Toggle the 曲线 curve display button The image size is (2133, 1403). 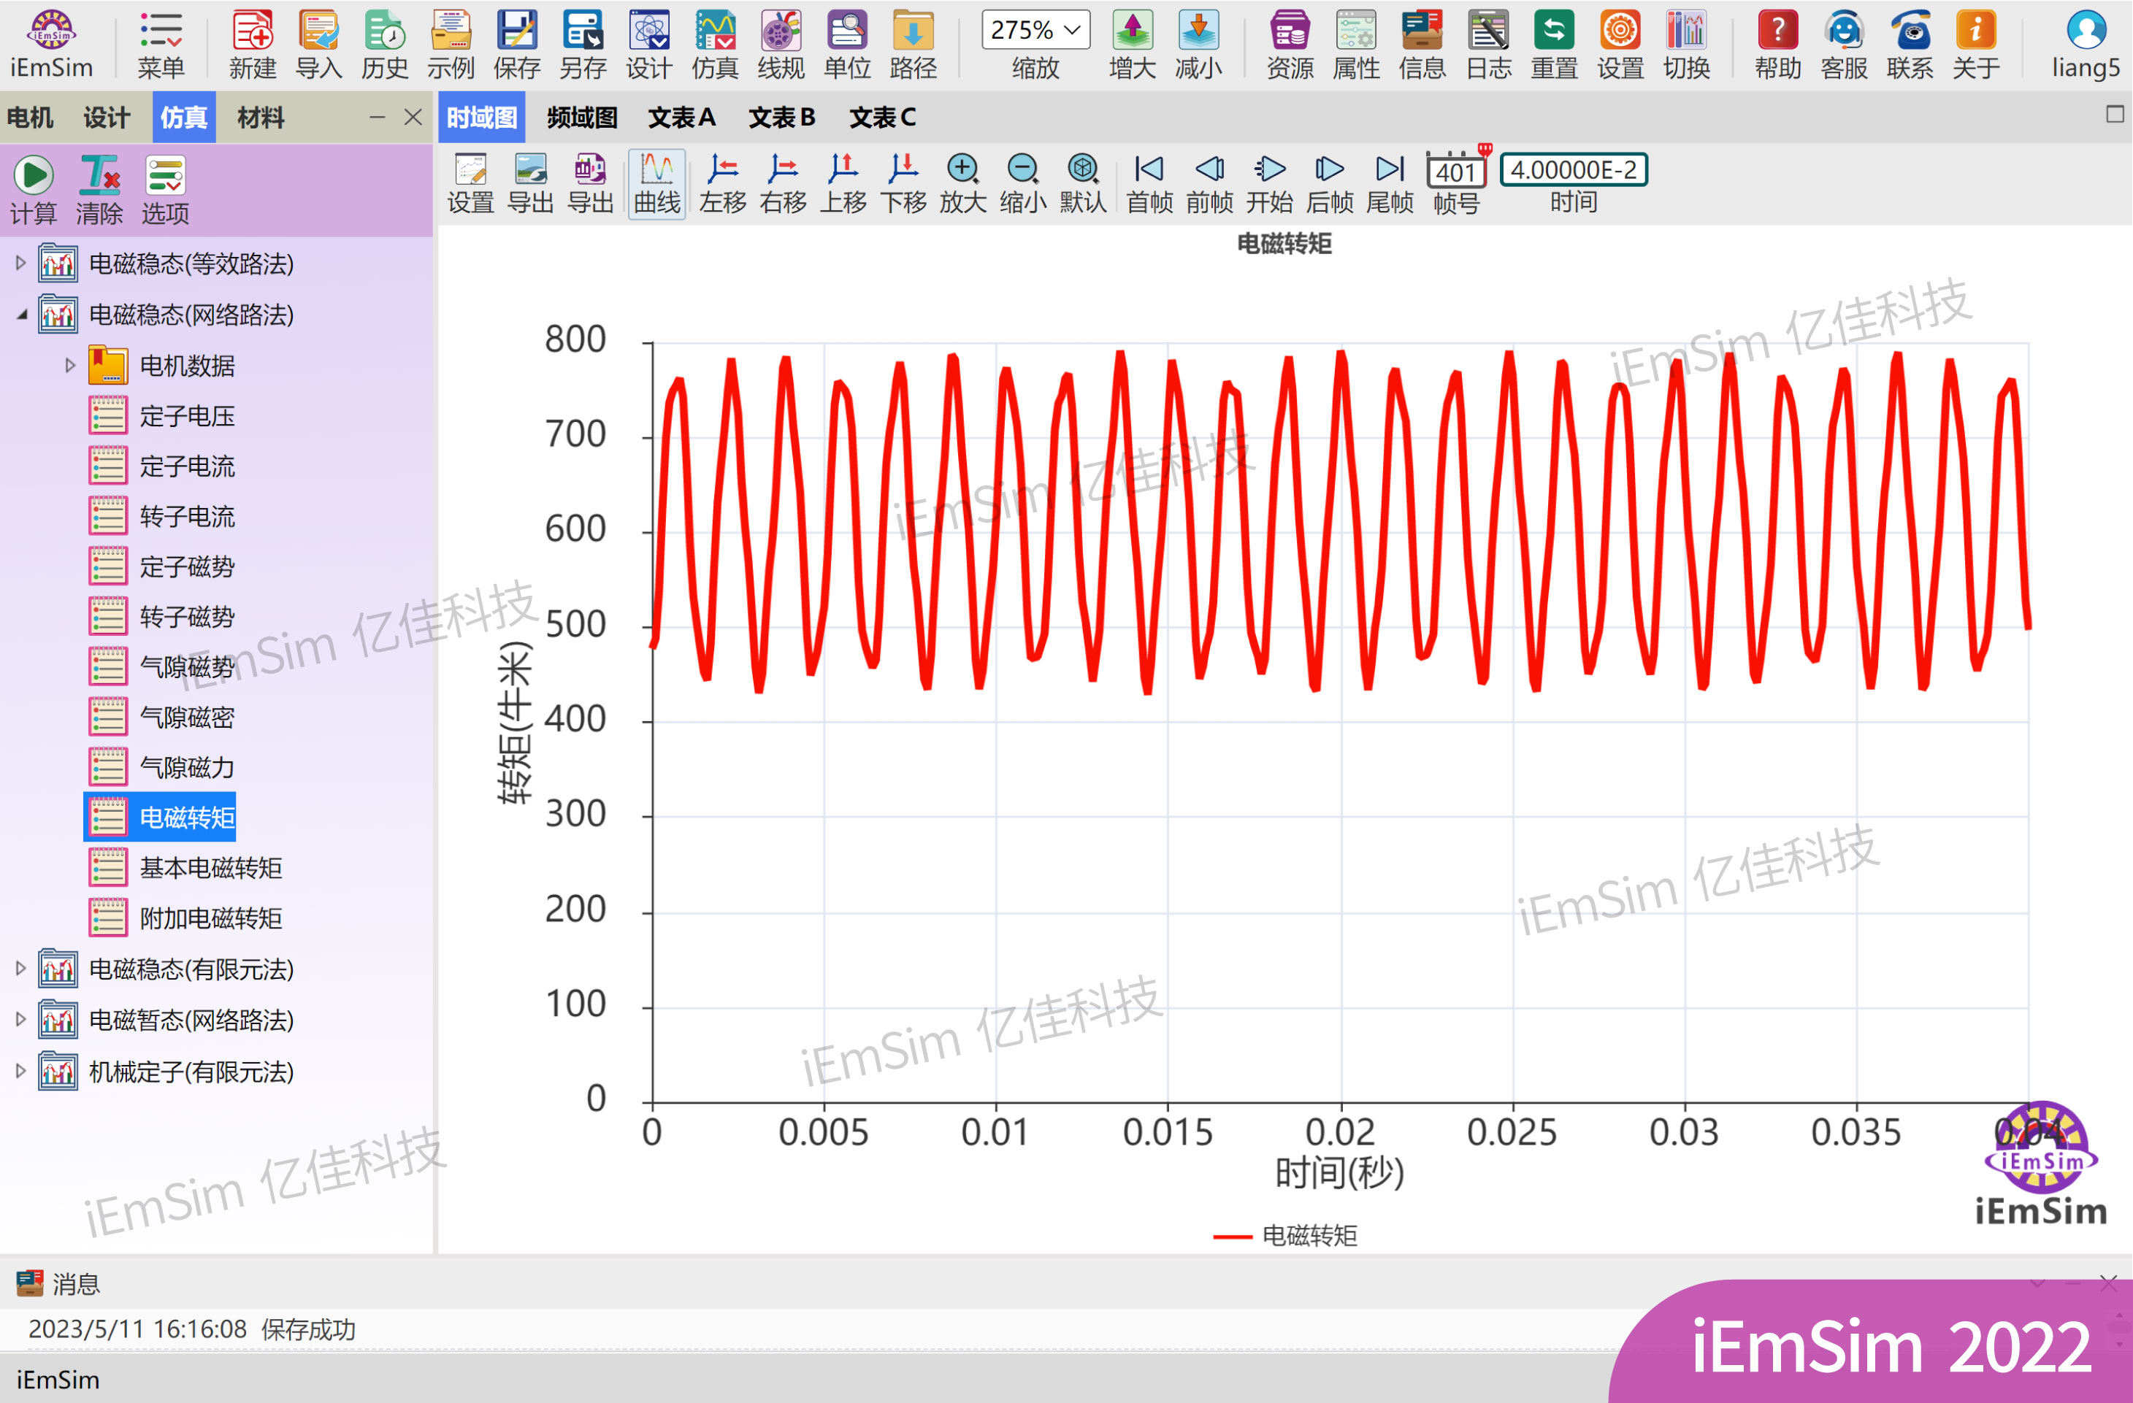point(657,184)
